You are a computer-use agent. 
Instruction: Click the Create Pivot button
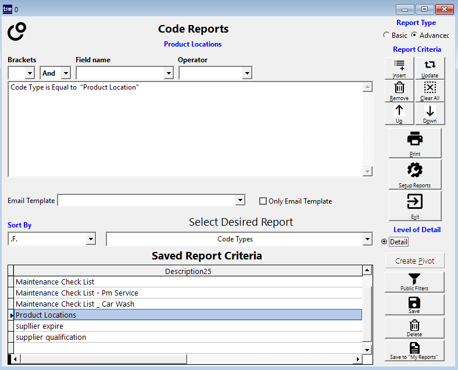[x=414, y=261]
